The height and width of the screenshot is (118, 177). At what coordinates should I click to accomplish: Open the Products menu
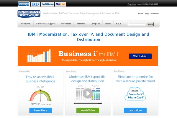(x=26, y=24)
